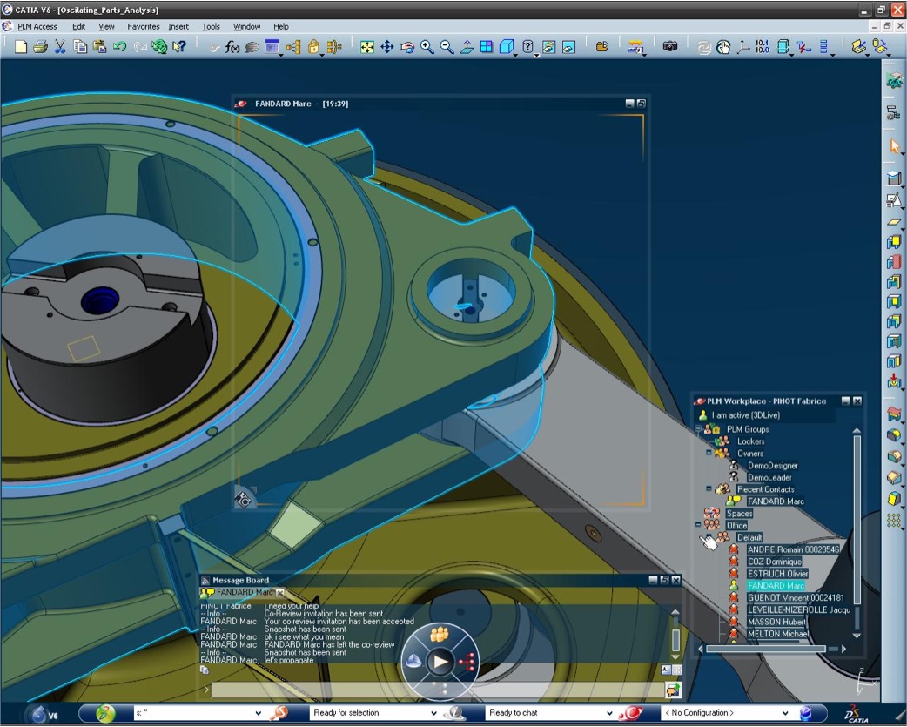Click the New document icon
Viewport: 907px width, 727px height.
(x=20, y=47)
